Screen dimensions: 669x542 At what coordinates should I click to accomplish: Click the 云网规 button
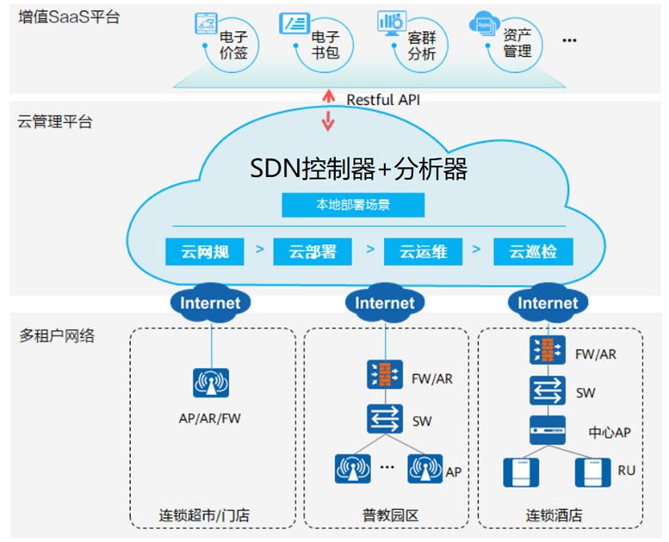pyautogui.click(x=205, y=251)
